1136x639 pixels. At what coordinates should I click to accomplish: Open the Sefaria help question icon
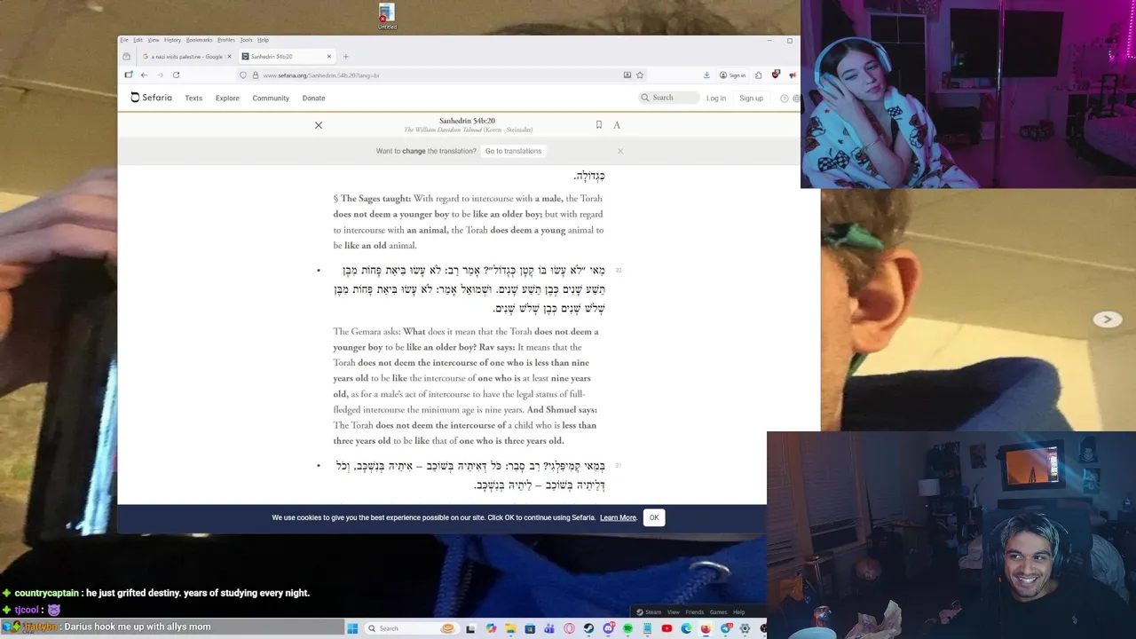coord(784,99)
